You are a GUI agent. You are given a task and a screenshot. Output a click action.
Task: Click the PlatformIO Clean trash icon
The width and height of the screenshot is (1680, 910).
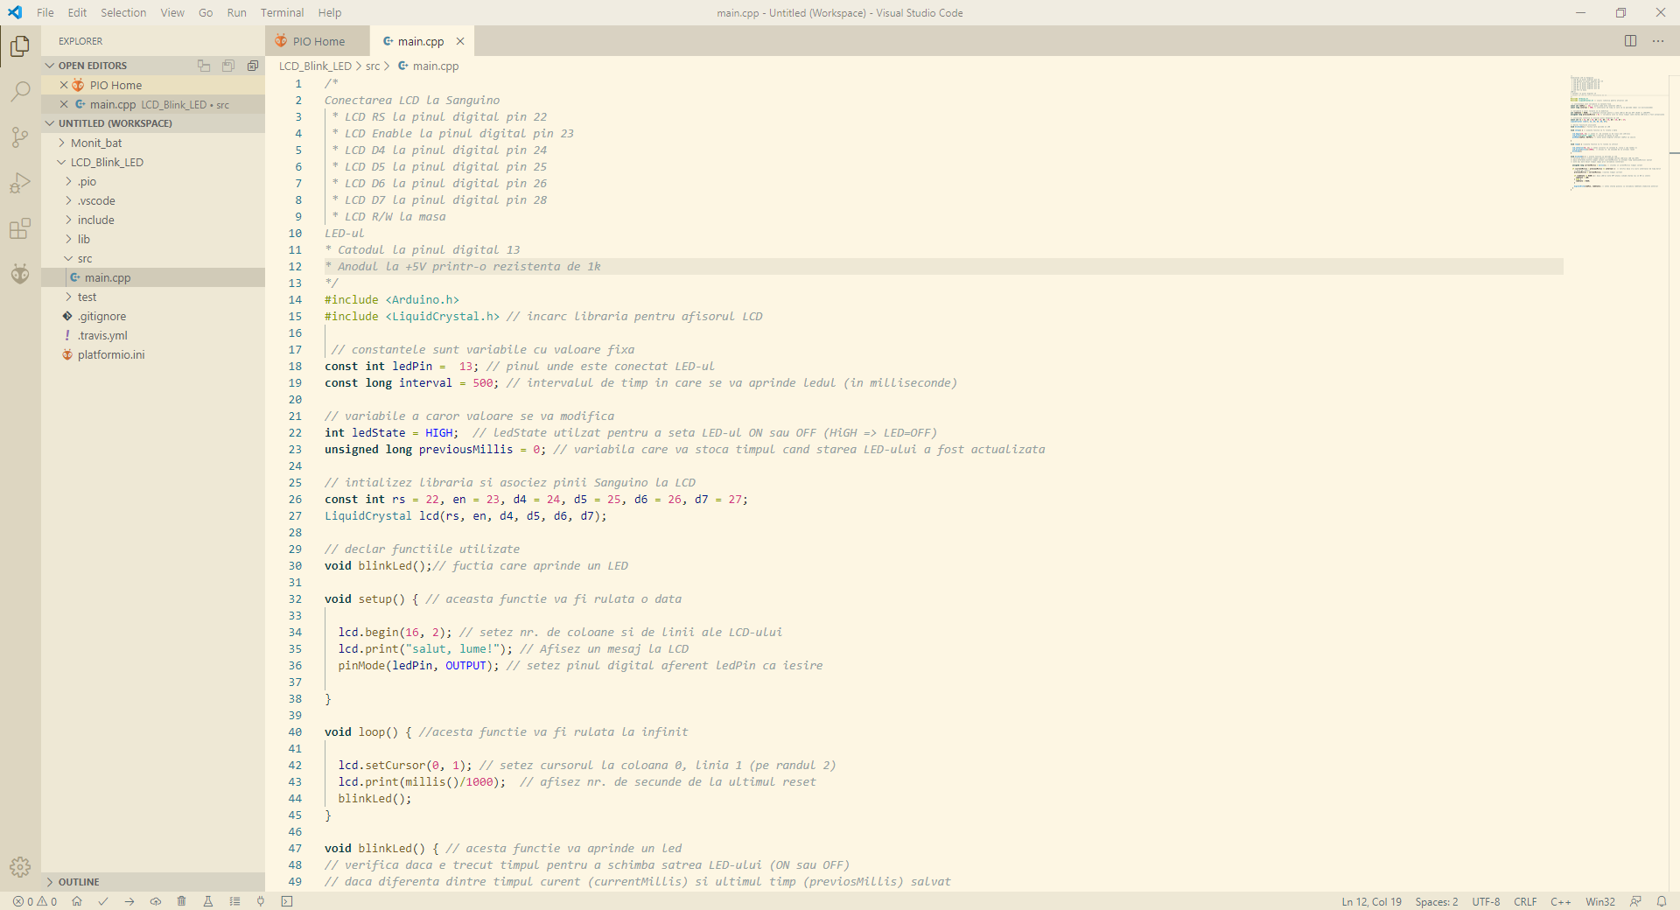tap(182, 901)
